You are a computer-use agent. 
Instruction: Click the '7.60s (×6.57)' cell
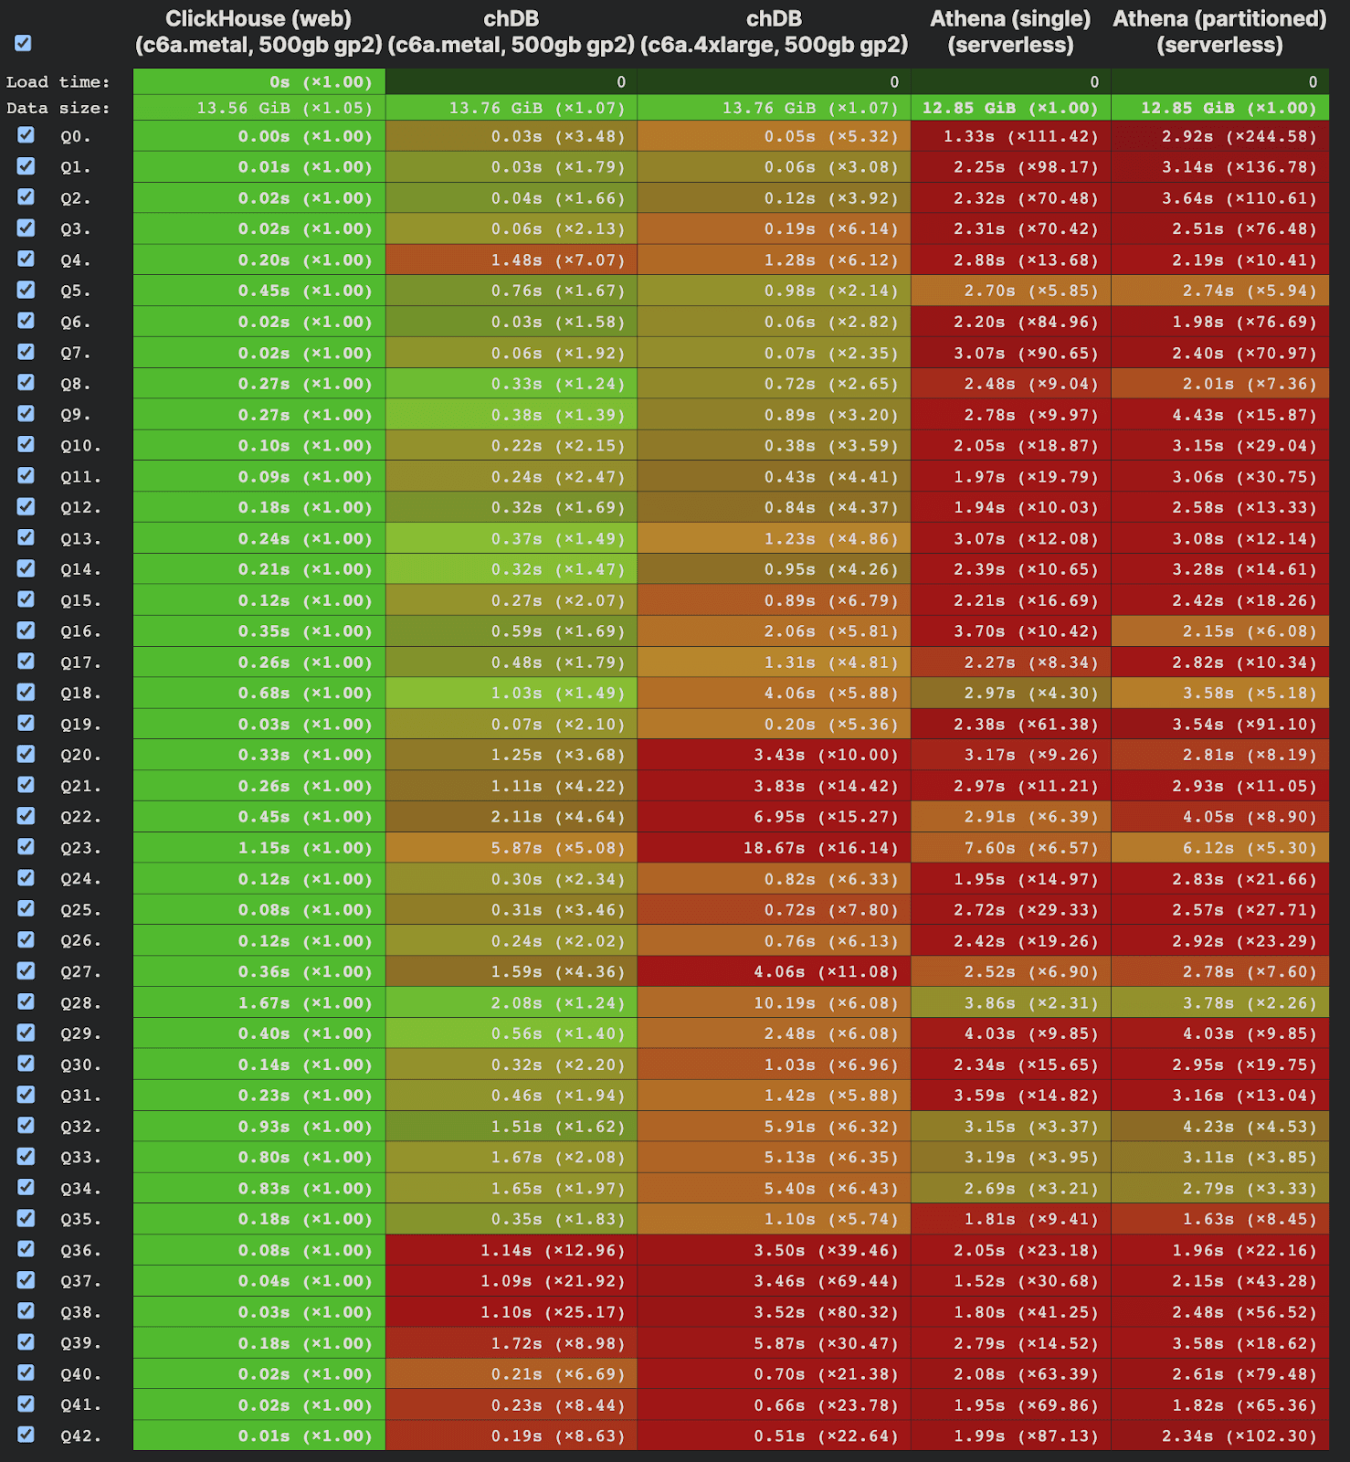[x=1011, y=848]
